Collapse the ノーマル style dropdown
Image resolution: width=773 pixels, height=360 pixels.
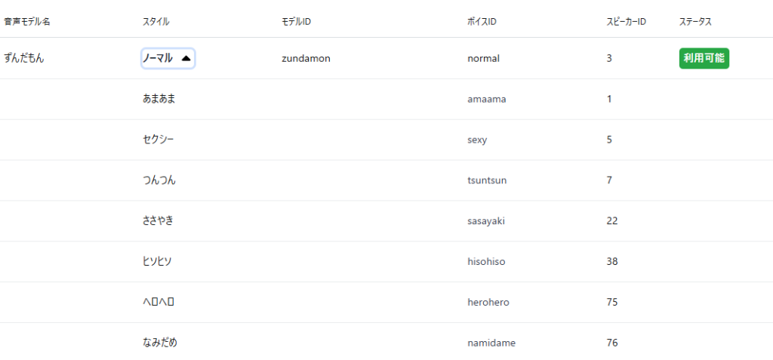tap(168, 58)
